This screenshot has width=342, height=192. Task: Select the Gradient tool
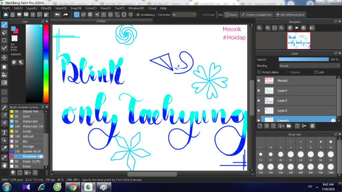tap(4, 83)
